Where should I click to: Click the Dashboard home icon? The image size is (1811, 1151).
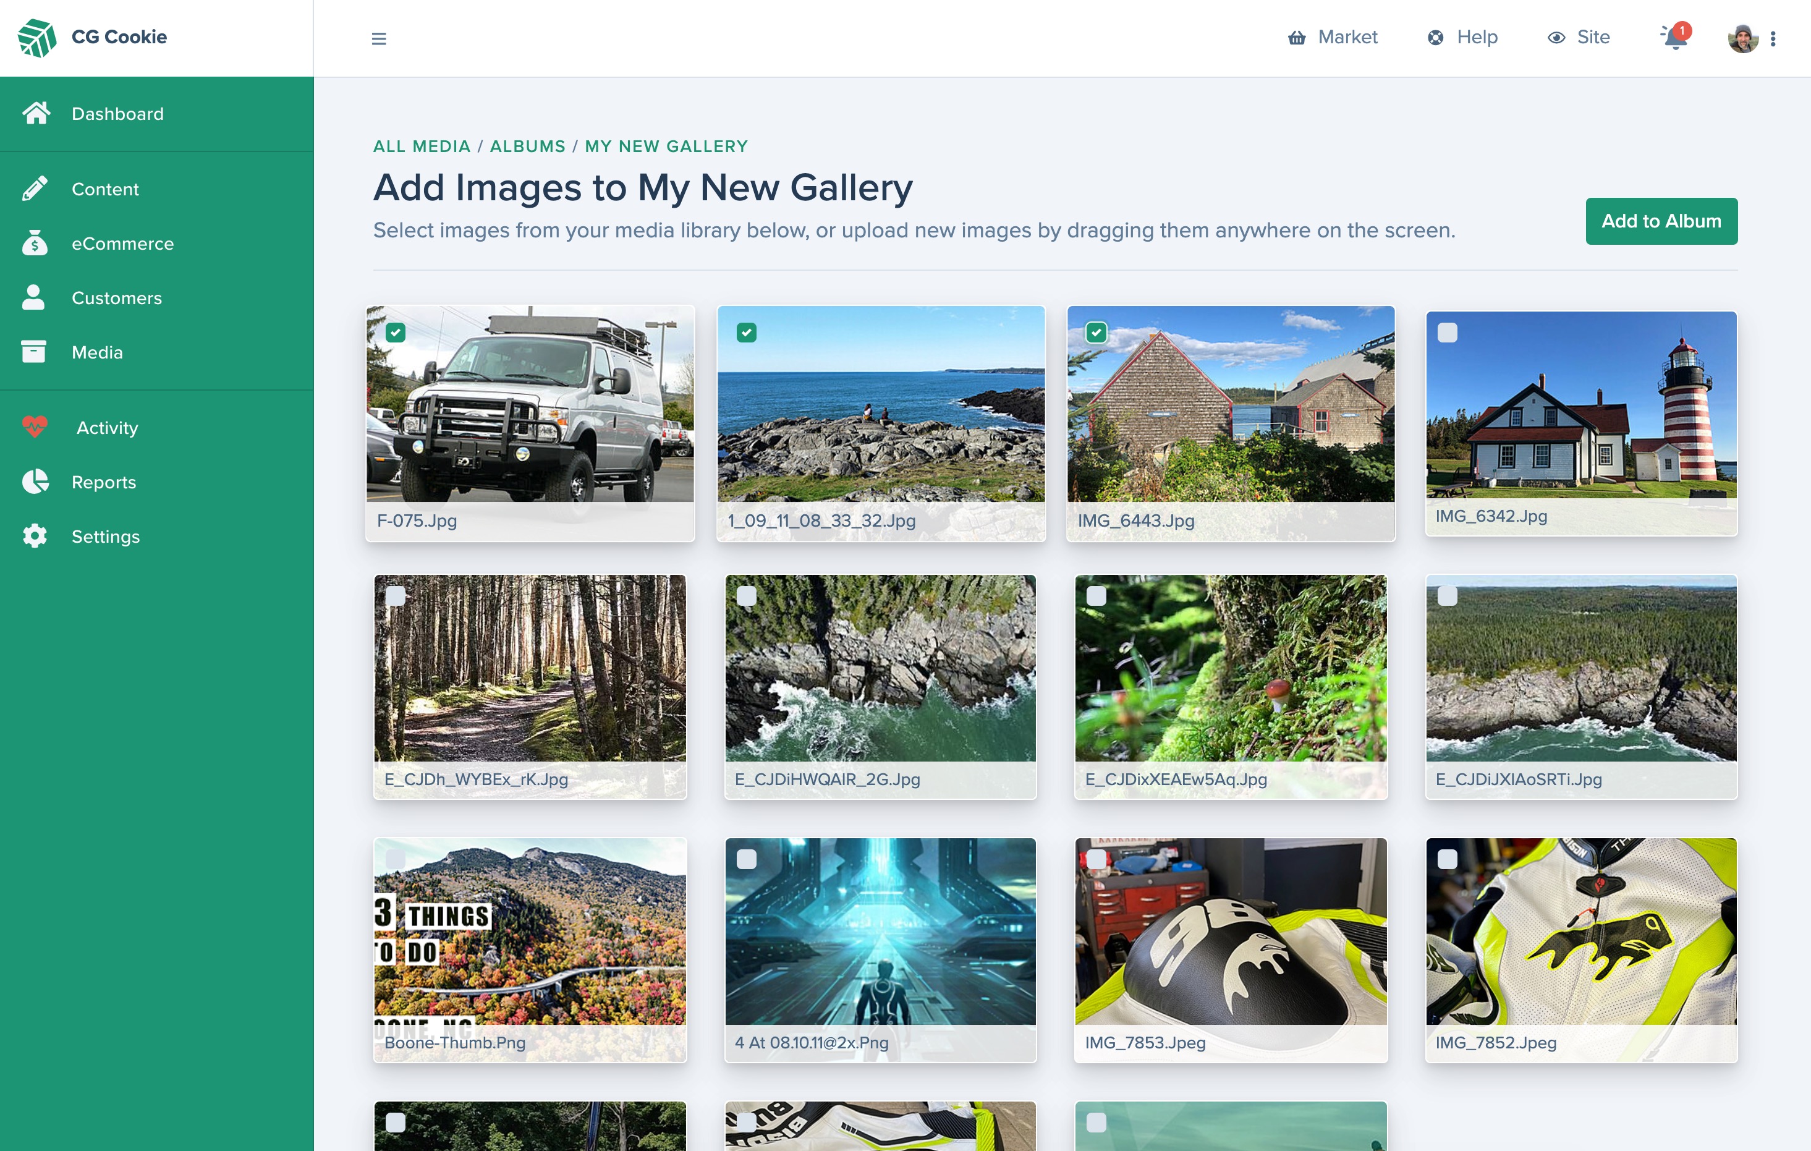tap(35, 113)
